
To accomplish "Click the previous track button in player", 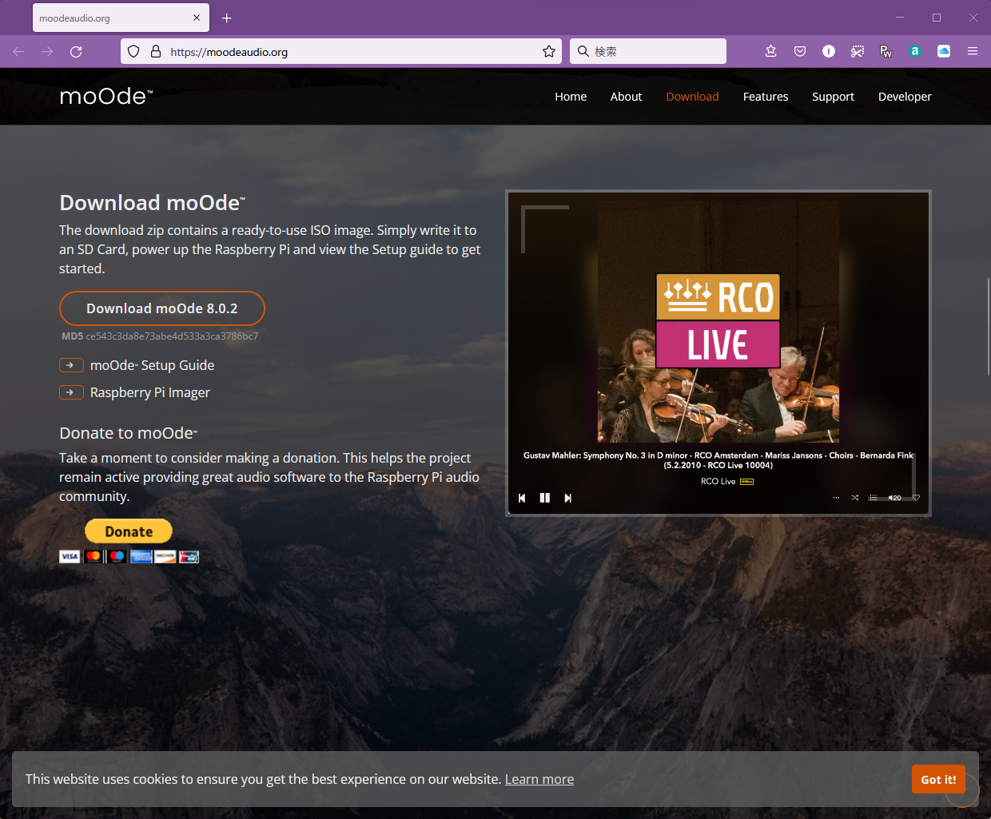I will click(x=522, y=498).
